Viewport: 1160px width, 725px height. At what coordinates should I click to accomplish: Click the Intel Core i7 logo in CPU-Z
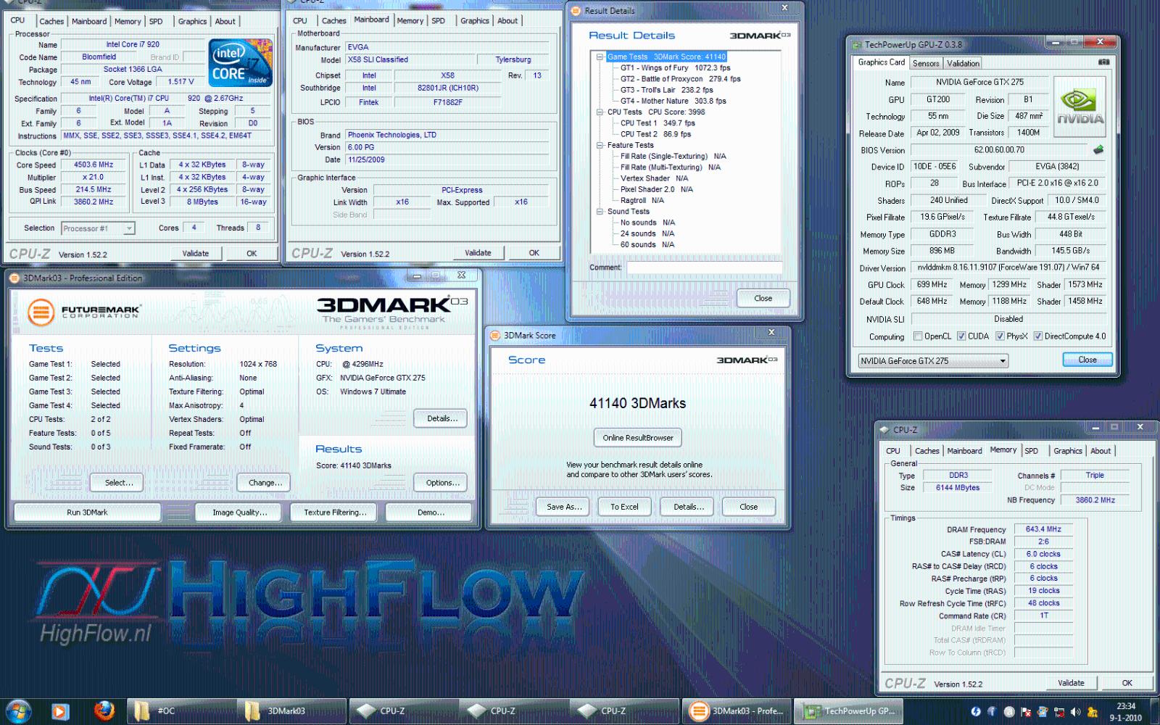click(240, 62)
